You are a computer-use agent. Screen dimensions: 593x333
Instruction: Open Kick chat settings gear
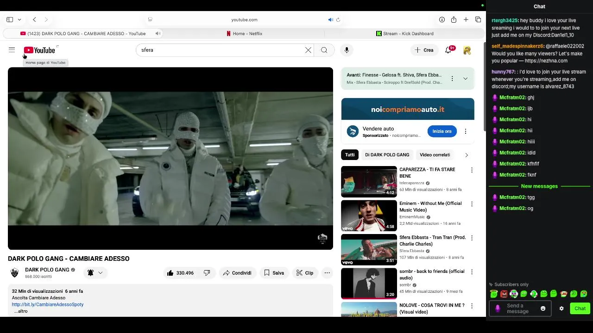coord(561,308)
